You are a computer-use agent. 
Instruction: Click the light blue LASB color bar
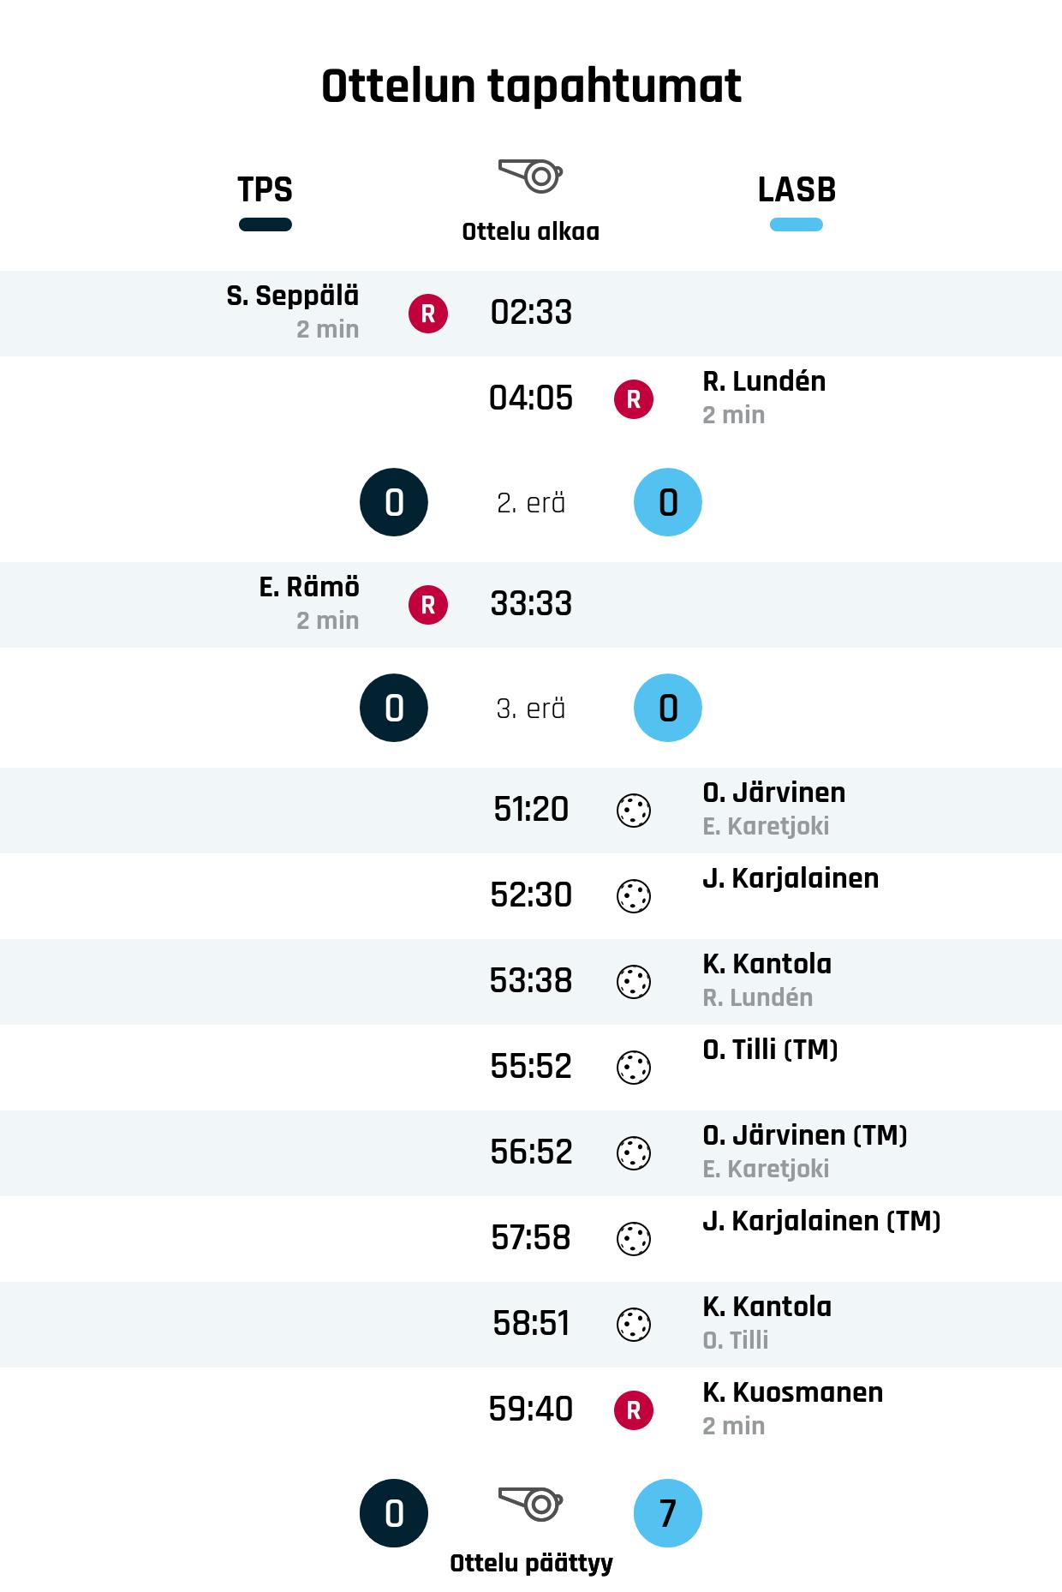click(x=796, y=225)
